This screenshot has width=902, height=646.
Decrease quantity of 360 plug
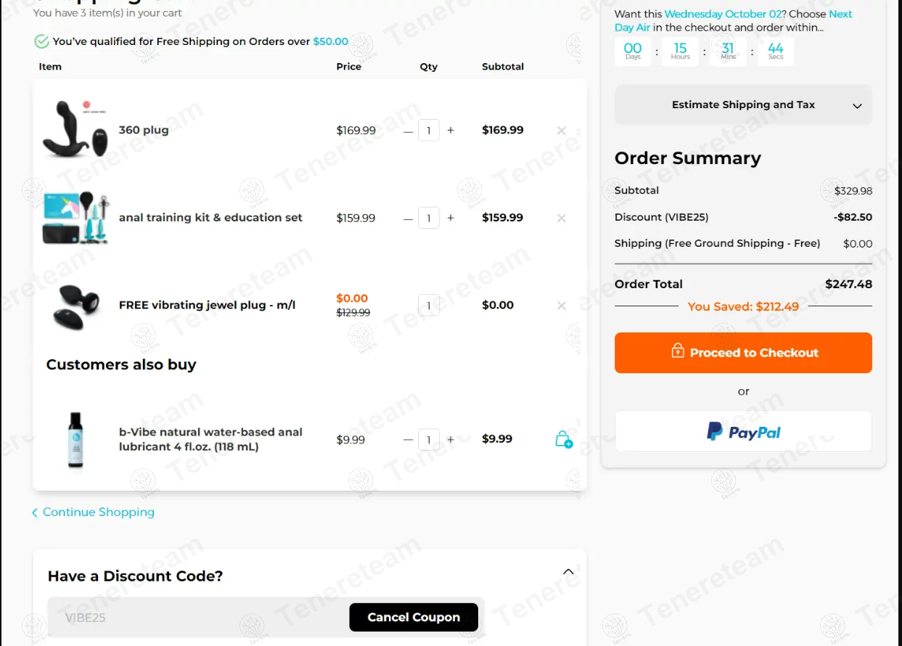pyautogui.click(x=408, y=131)
